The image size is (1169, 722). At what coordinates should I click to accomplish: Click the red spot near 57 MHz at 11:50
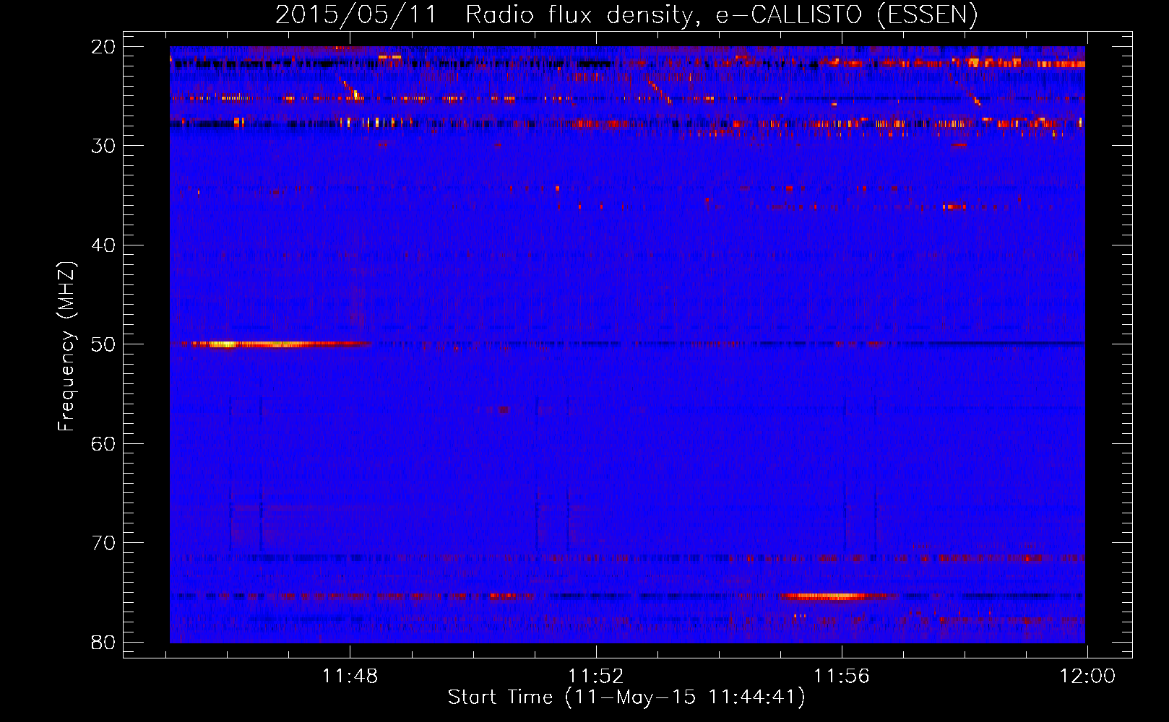[x=503, y=410]
